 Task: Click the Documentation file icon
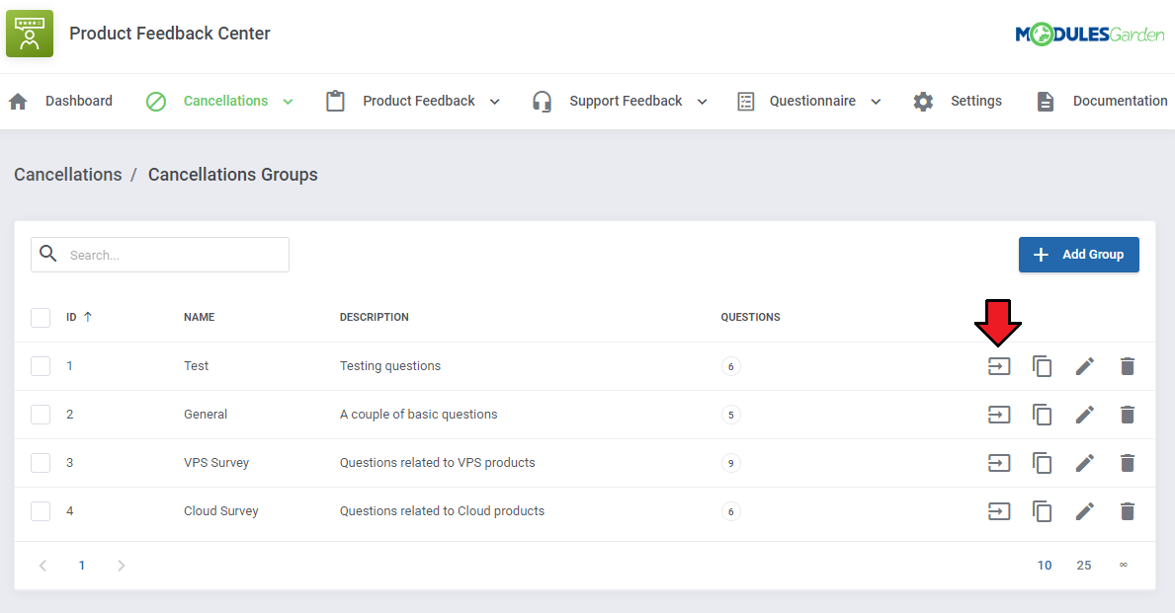pyautogui.click(x=1046, y=101)
